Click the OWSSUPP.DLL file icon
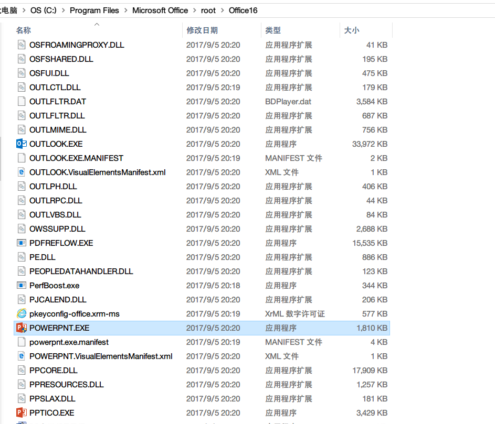Image resolution: width=495 pixels, height=424 pixels. click(x=22, y=229)
